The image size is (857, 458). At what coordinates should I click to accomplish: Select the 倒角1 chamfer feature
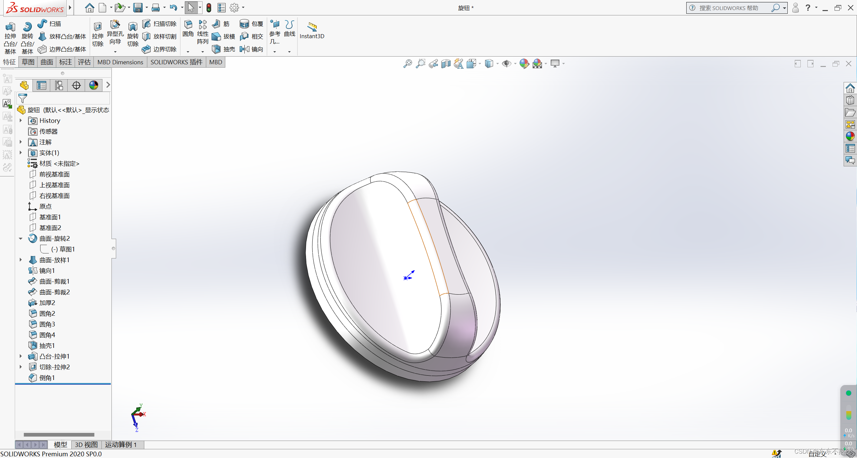[42, 378]
